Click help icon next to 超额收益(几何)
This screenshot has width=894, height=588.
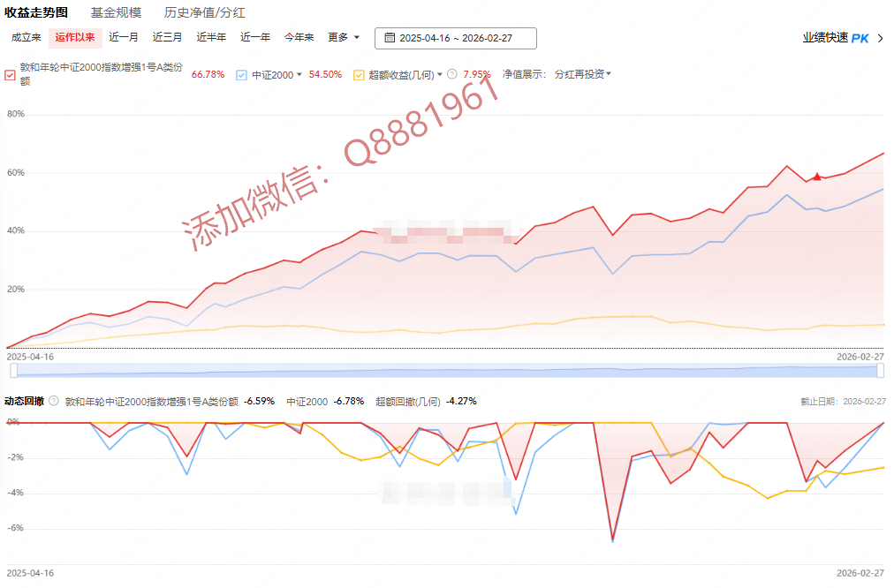(x=452, y=75)
